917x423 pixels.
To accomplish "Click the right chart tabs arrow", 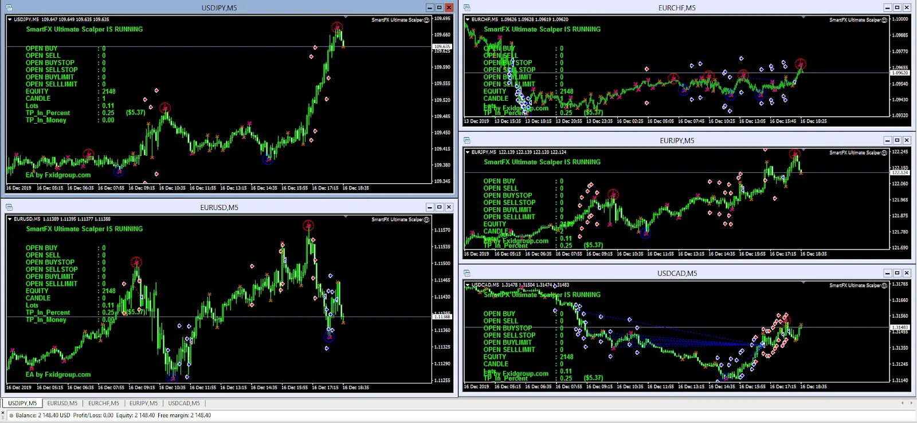I will click(x=911, y=403).
